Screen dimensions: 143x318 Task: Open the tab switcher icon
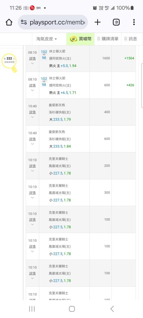(x=116, y=22)
